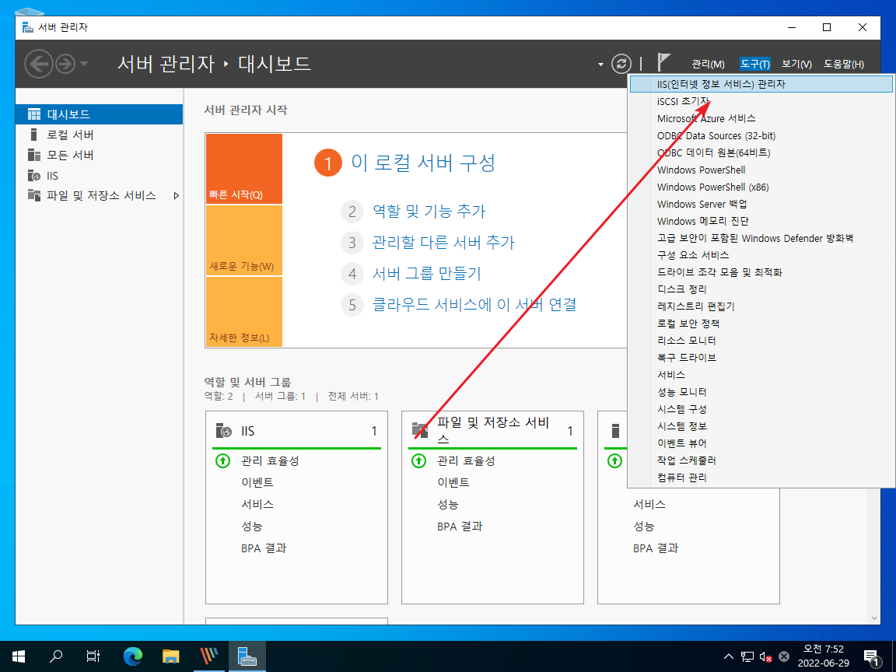Viewport: 896px width, 672px height.
Task: Click the IIS role tile header
Action: coord(296,431)
